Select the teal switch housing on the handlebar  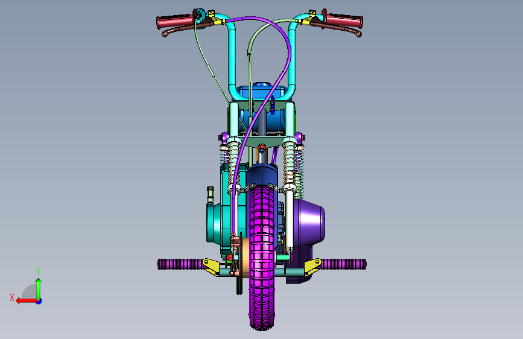200,16
